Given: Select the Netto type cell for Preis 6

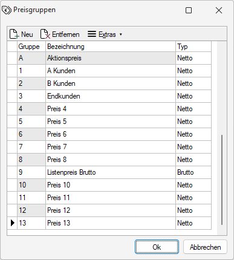Looking at the screenshot, I should click(193, 134).
